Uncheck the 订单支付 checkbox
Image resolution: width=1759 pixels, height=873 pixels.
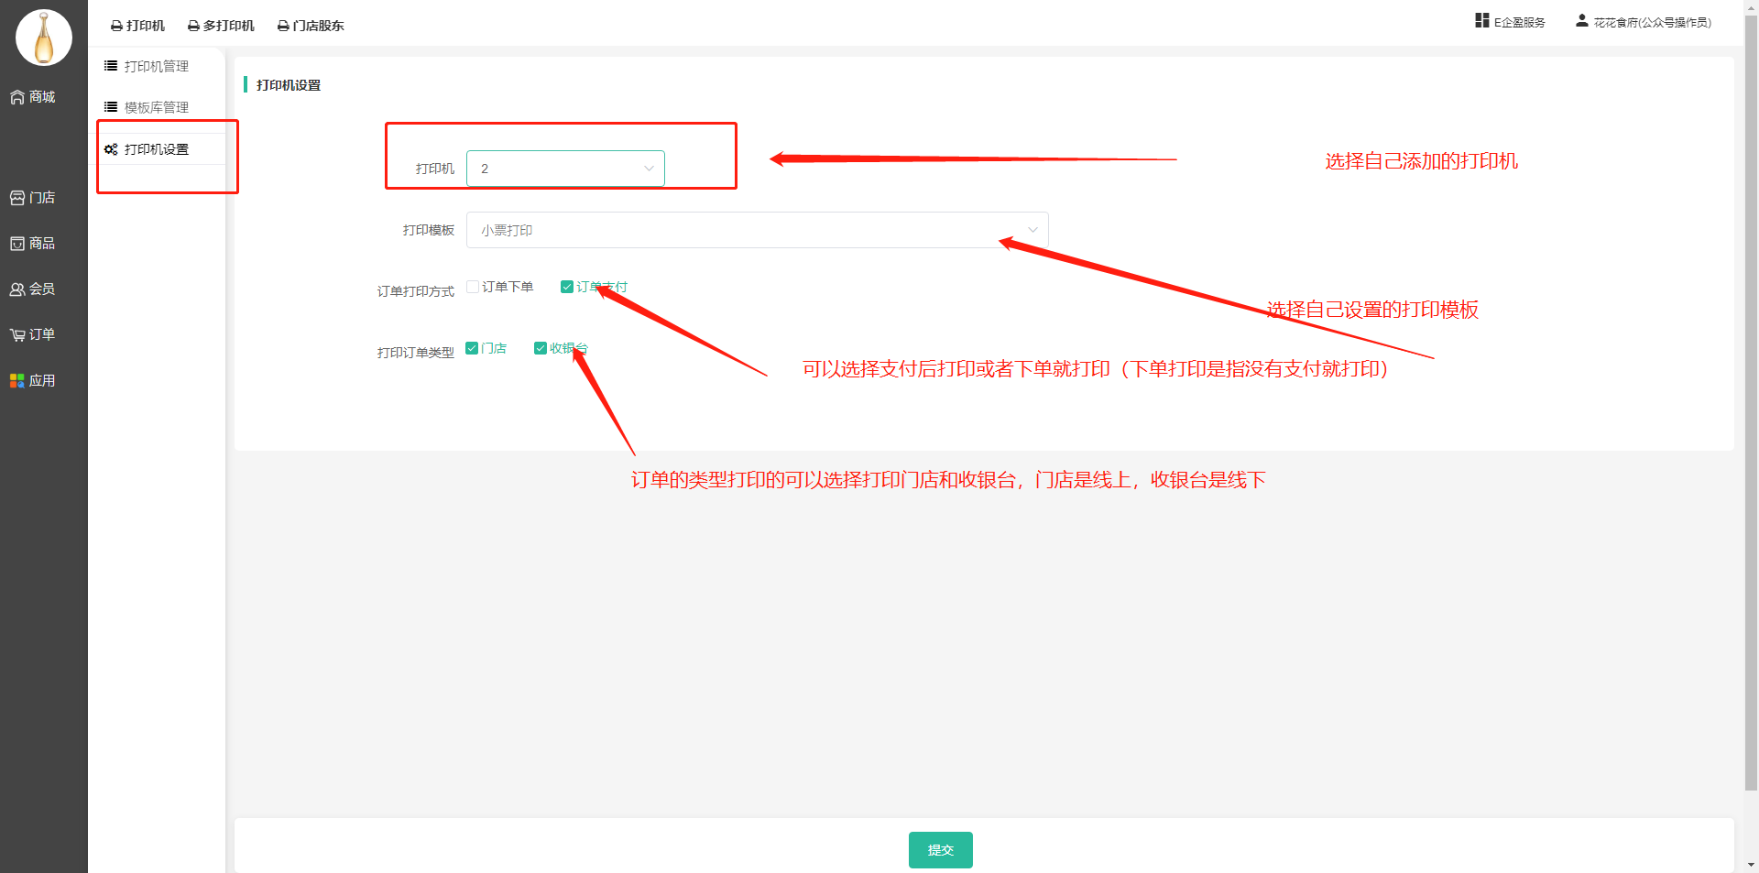tap(567, 287)
